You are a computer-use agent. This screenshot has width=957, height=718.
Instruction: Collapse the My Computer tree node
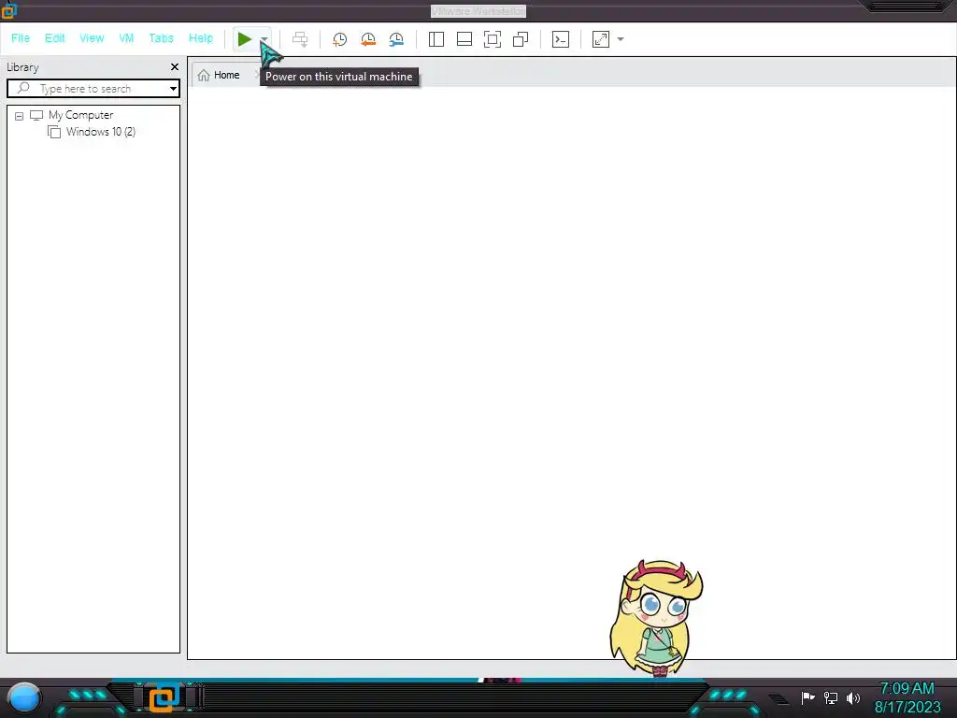coord(19,115)
